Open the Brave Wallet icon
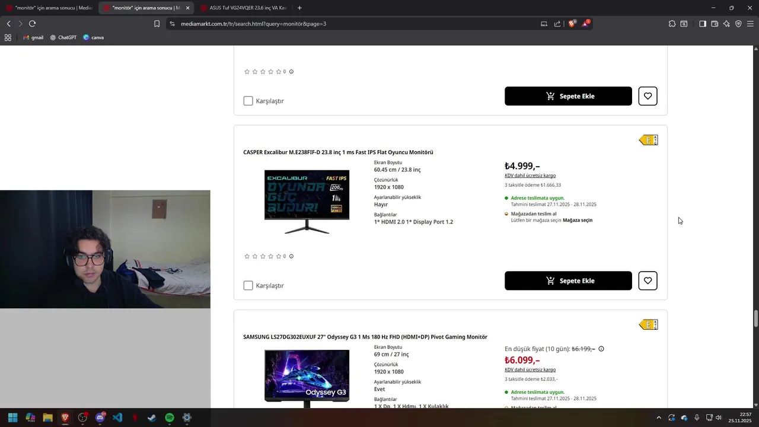 [x=715, y=24]
